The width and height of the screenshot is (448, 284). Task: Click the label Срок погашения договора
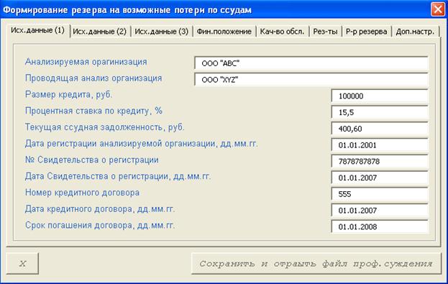pyautogui.click(x=100, y=225)
